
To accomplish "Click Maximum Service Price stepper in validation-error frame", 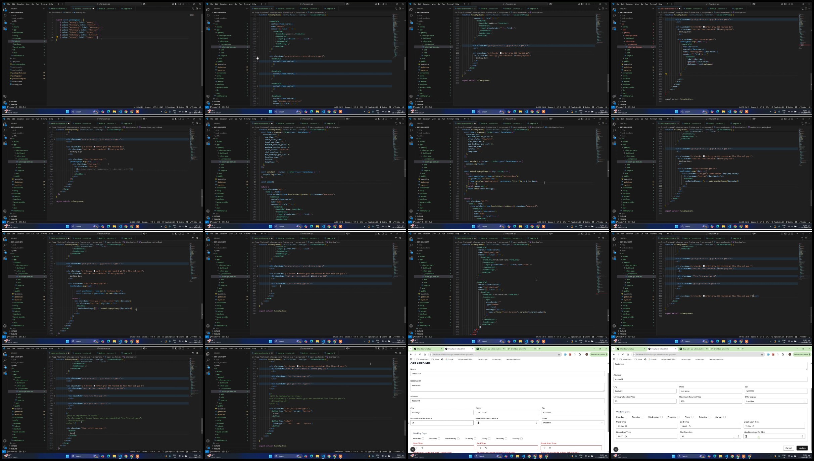I will click(536, 423).
